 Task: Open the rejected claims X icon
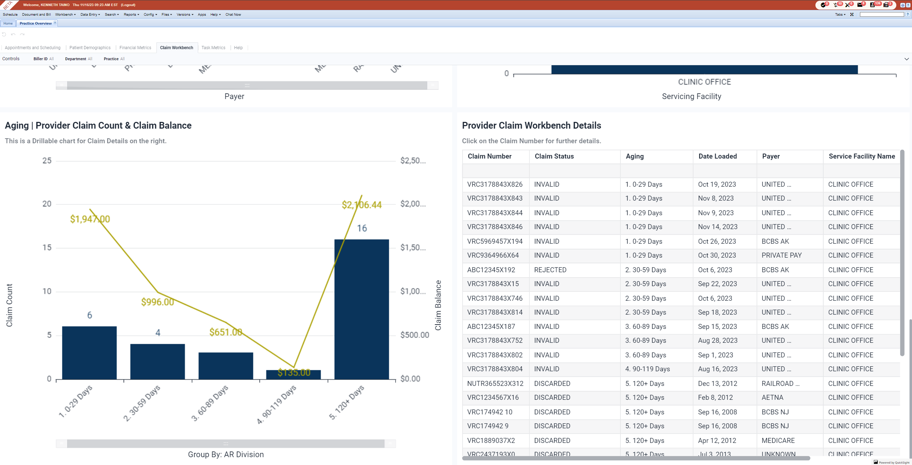pos(847,5)
